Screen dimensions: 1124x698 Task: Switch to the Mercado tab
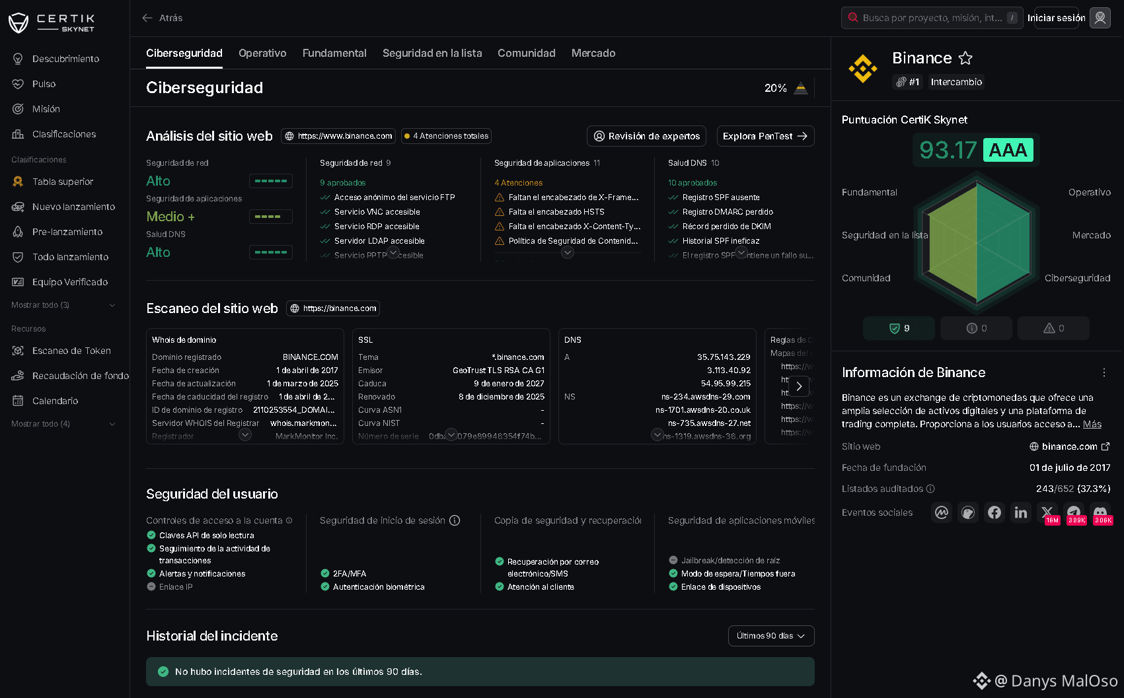point(593,53)
